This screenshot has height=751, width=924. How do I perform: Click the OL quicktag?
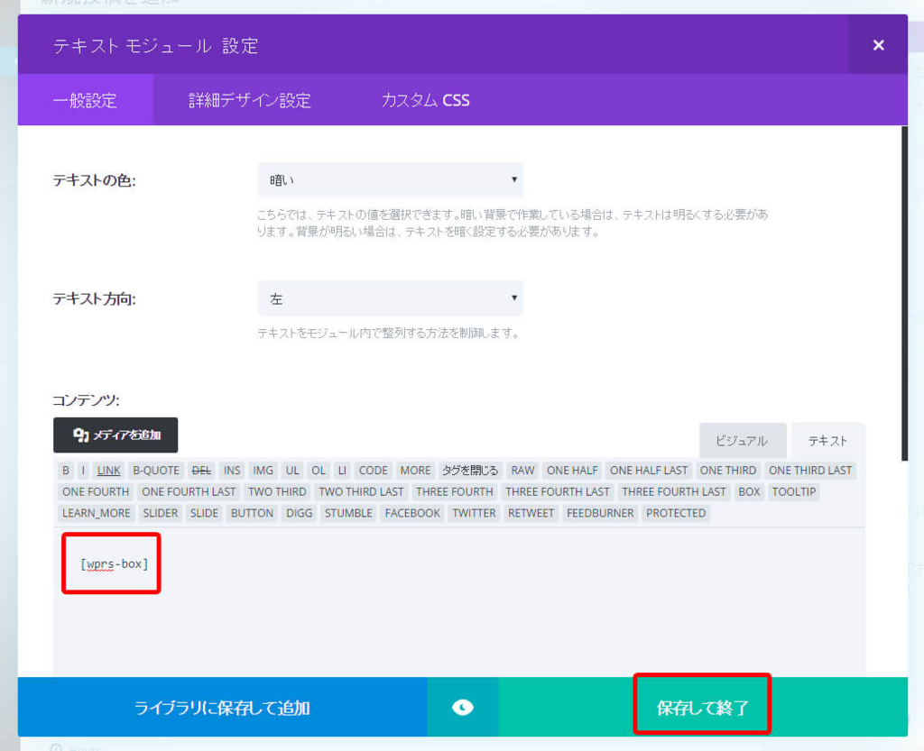tap(319, 471)
